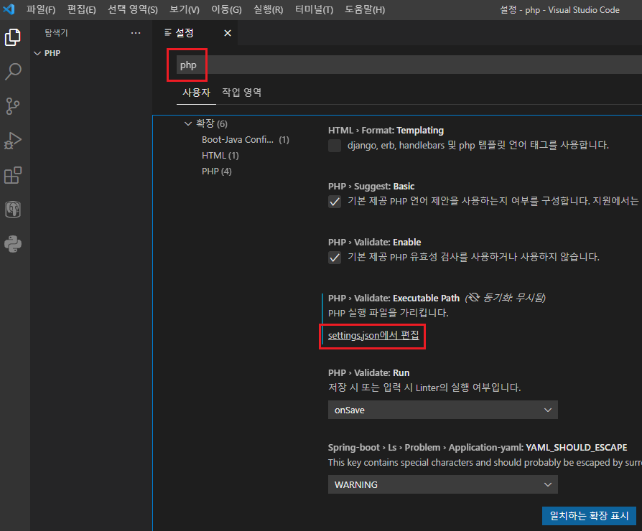Open the 파일(F) menu
The image size is (642, 531).
tap(41, 9)
